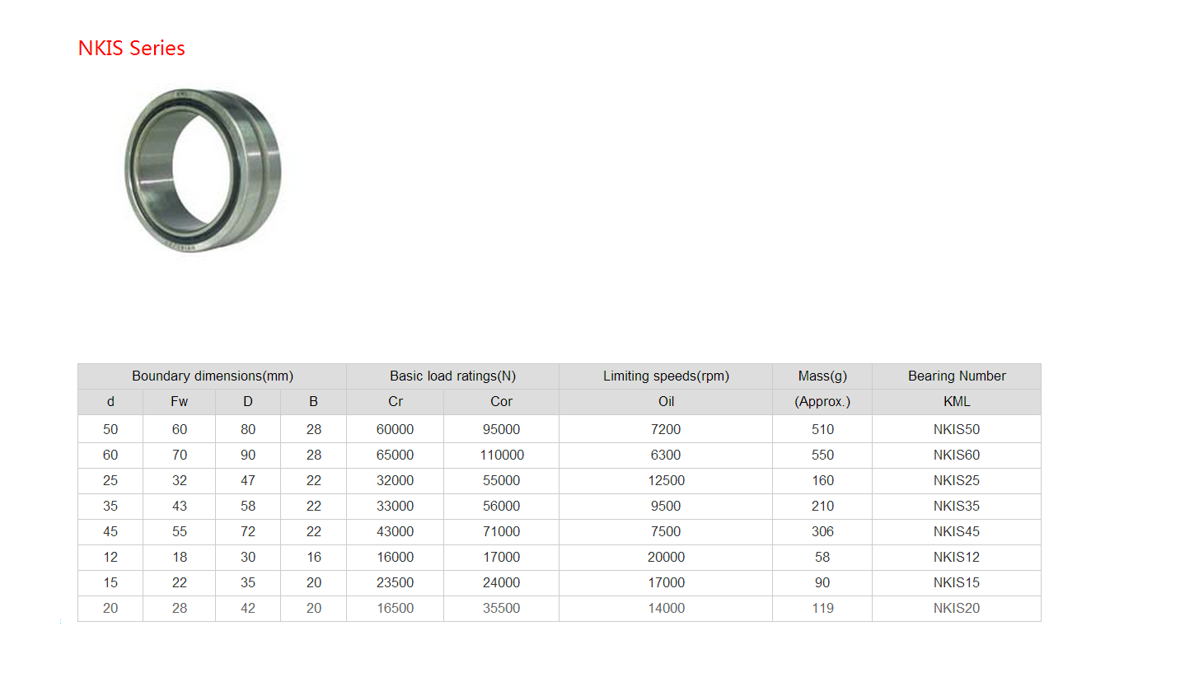Click the Cr subheader cell
Image resolution: width=1180 pixels, height=696 pixels.
396,402
